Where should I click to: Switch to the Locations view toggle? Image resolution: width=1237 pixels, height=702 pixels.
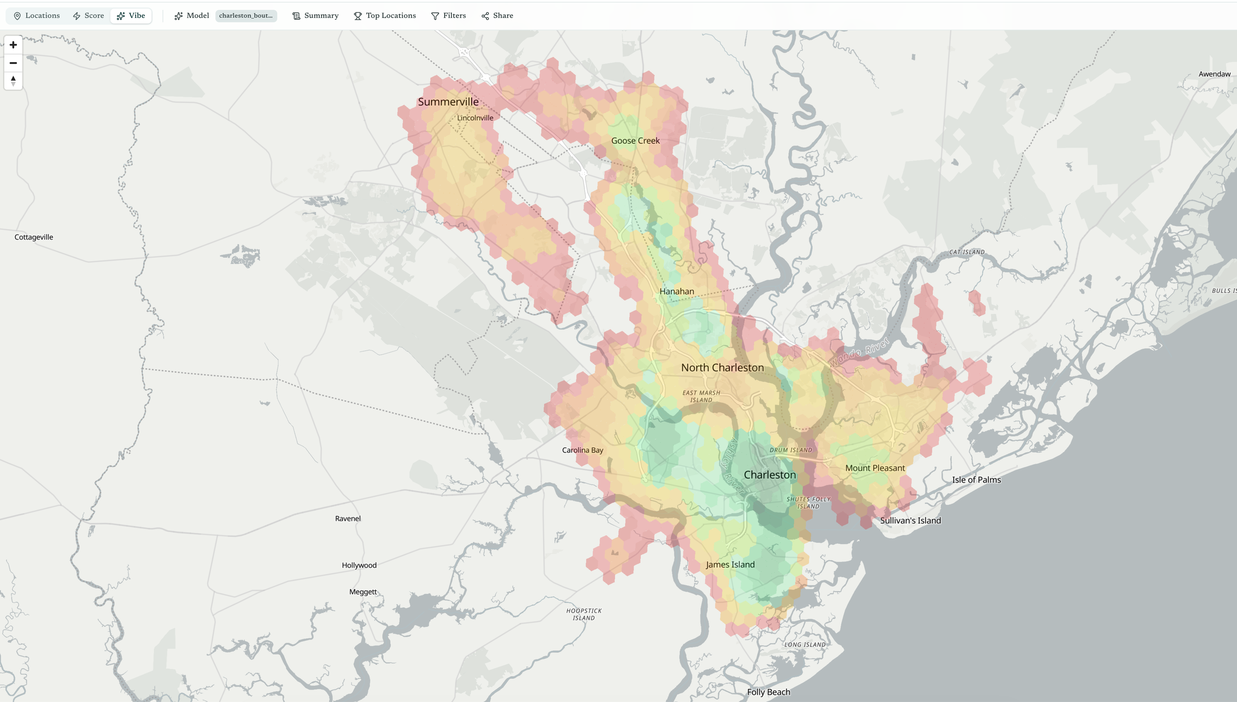[x=37, y=16]
